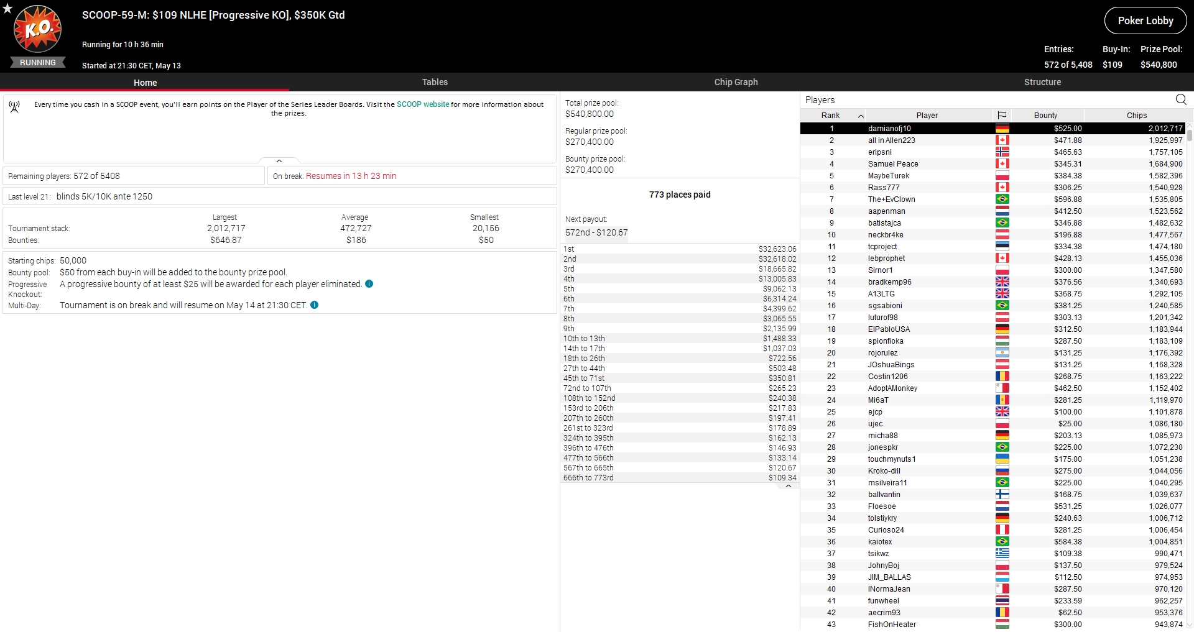The image size is (1194, 632).
Task: Click ballvantin's Finnish flag
Action: click(1002, 495)
